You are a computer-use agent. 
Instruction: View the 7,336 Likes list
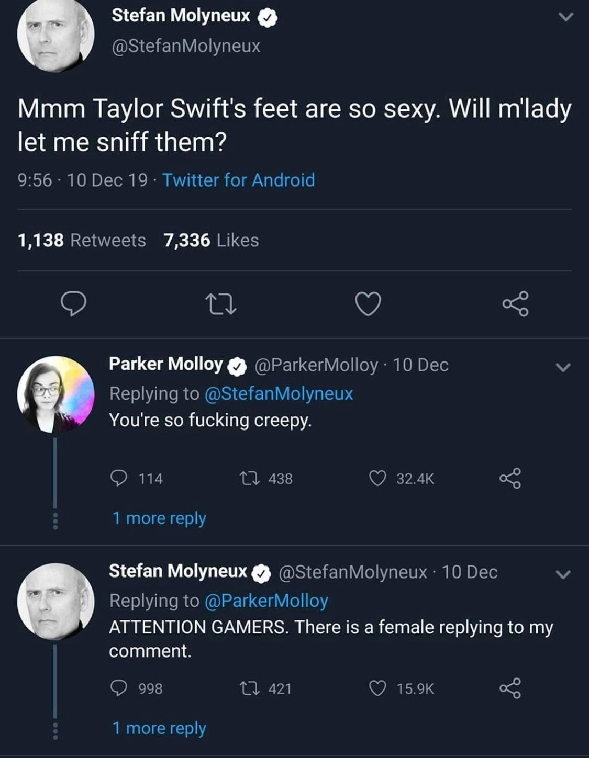211,240
